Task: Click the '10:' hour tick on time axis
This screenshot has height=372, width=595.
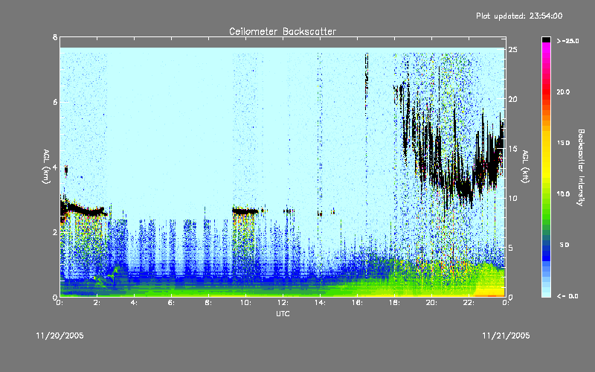Action: point(246,303)
